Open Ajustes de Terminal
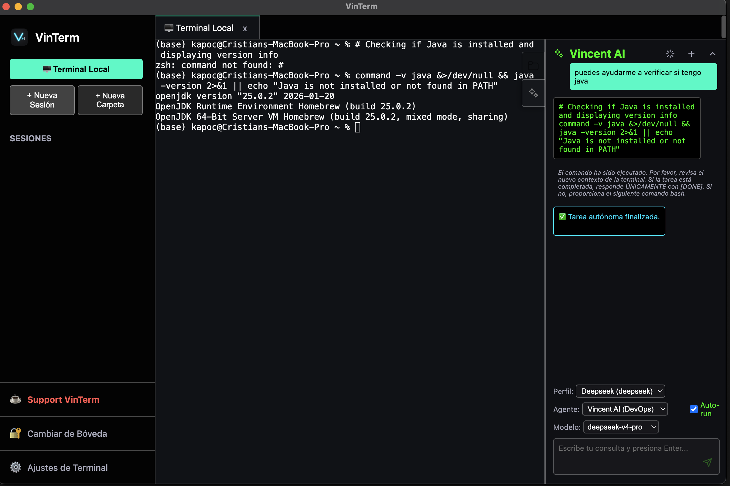This screenshot has width=730, height=486. tap(67, 468)
